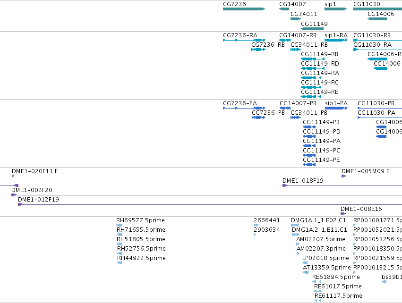This screenshot has height=303, width=402.
Task: Select EST RE61117.5prime
Action: (318, 301)
